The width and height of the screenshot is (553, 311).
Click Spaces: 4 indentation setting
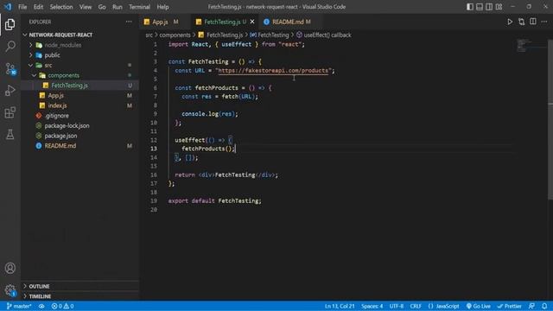tap(372, 306)
